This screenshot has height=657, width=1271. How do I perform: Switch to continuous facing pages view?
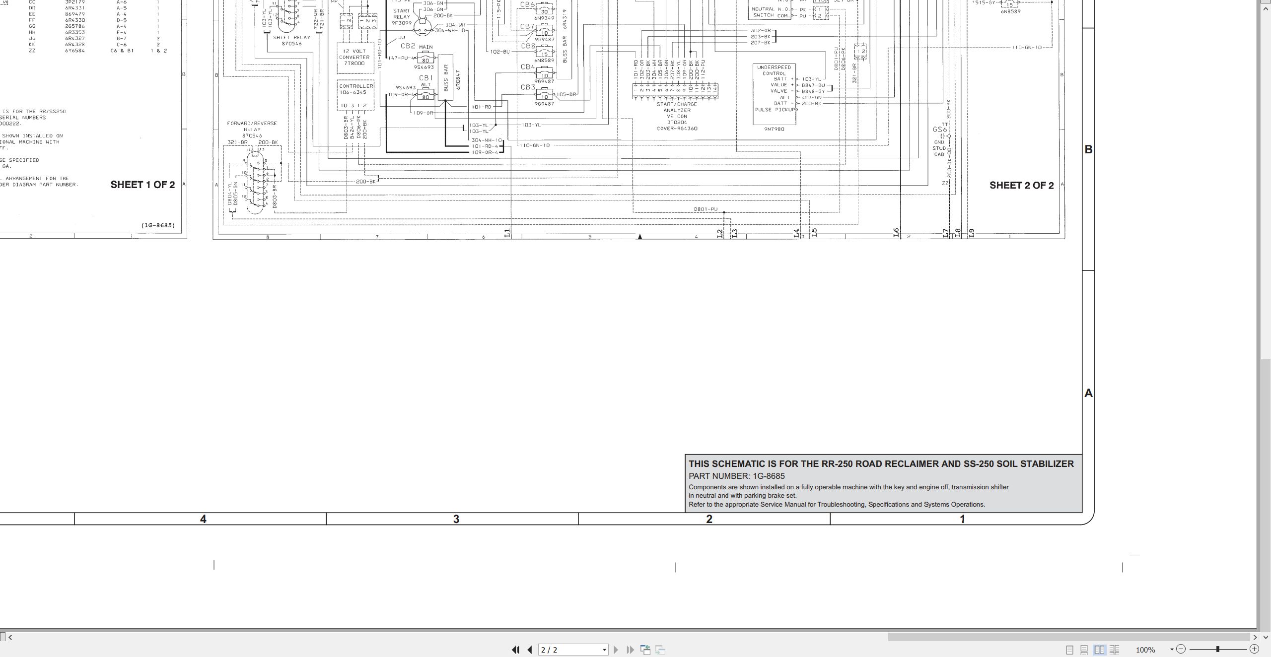point(1114,650)
